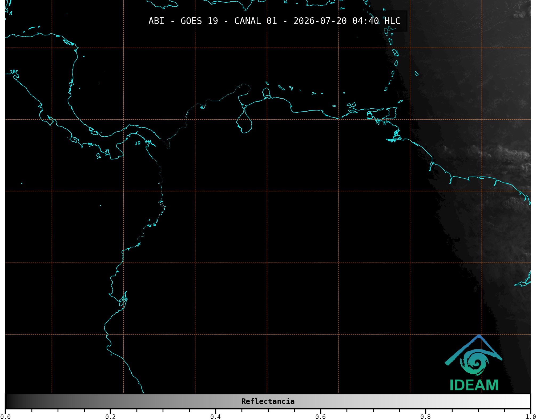
Task: Click the 'Reflectancia' colorbar label
Action: (x=268, y=401)
